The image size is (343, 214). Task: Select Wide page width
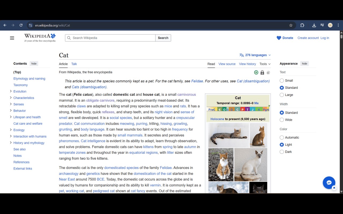pos(282,120)
